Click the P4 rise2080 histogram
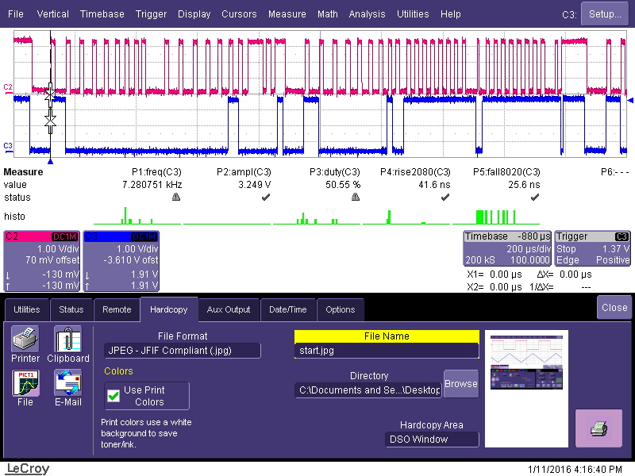635x476 pixels. (x=406, y=216)
